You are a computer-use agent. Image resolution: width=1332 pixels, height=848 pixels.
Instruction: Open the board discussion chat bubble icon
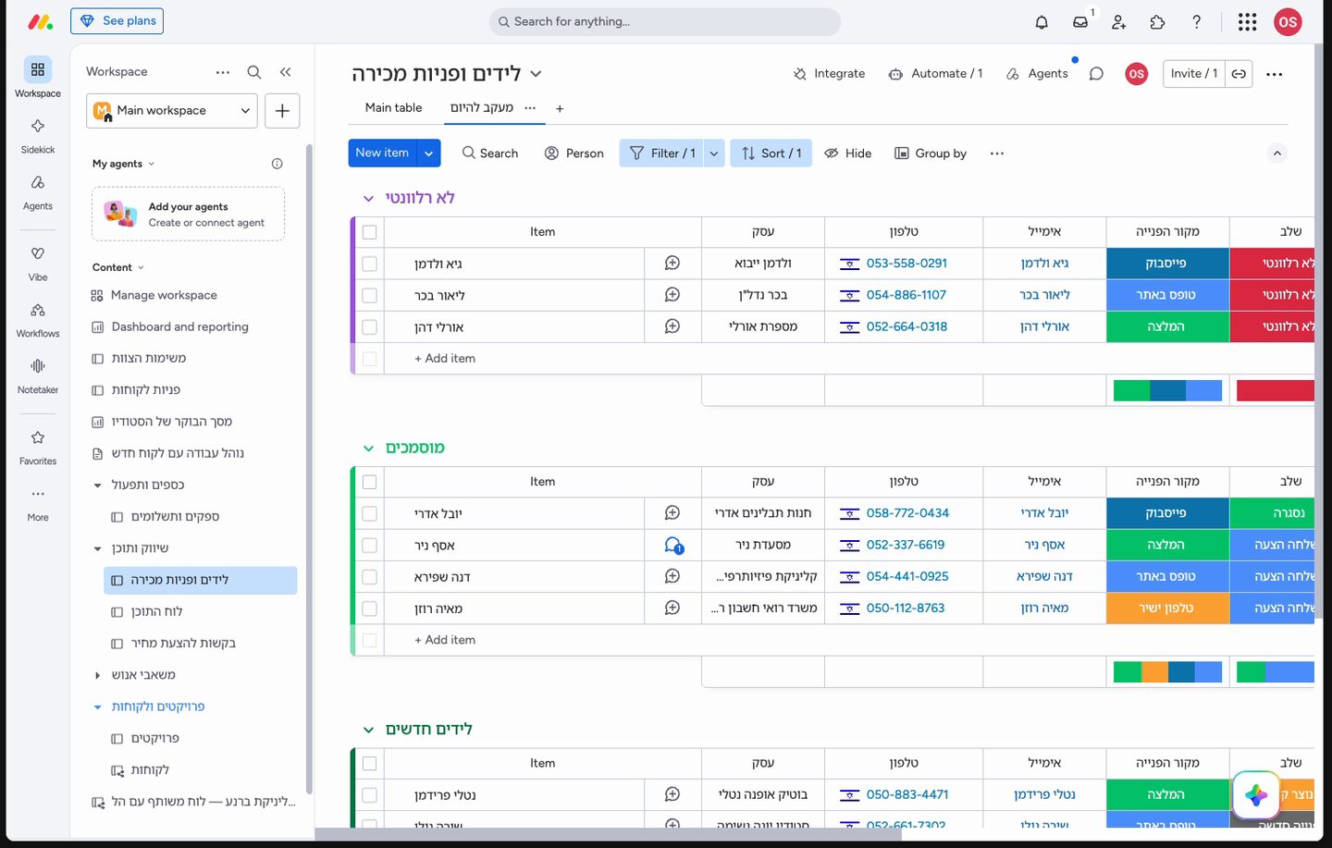point(1096,74)
